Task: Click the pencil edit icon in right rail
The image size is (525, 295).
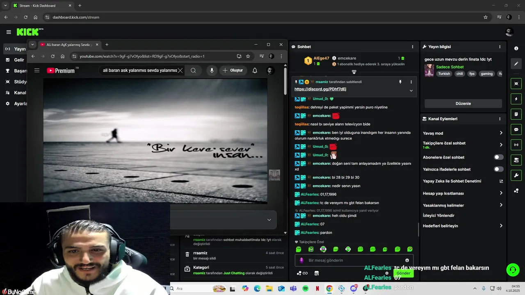Action: [516, 64]
